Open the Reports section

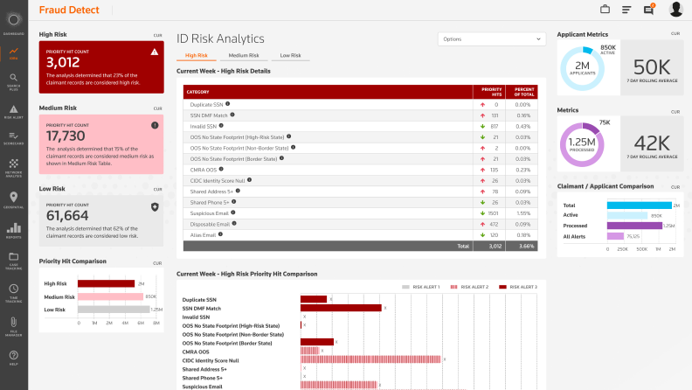tap(13, 230)
